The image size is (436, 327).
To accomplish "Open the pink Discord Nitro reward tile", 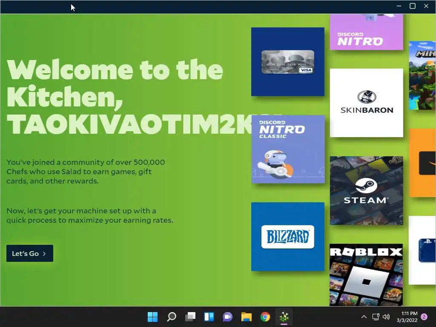I will tap(367, 32).
